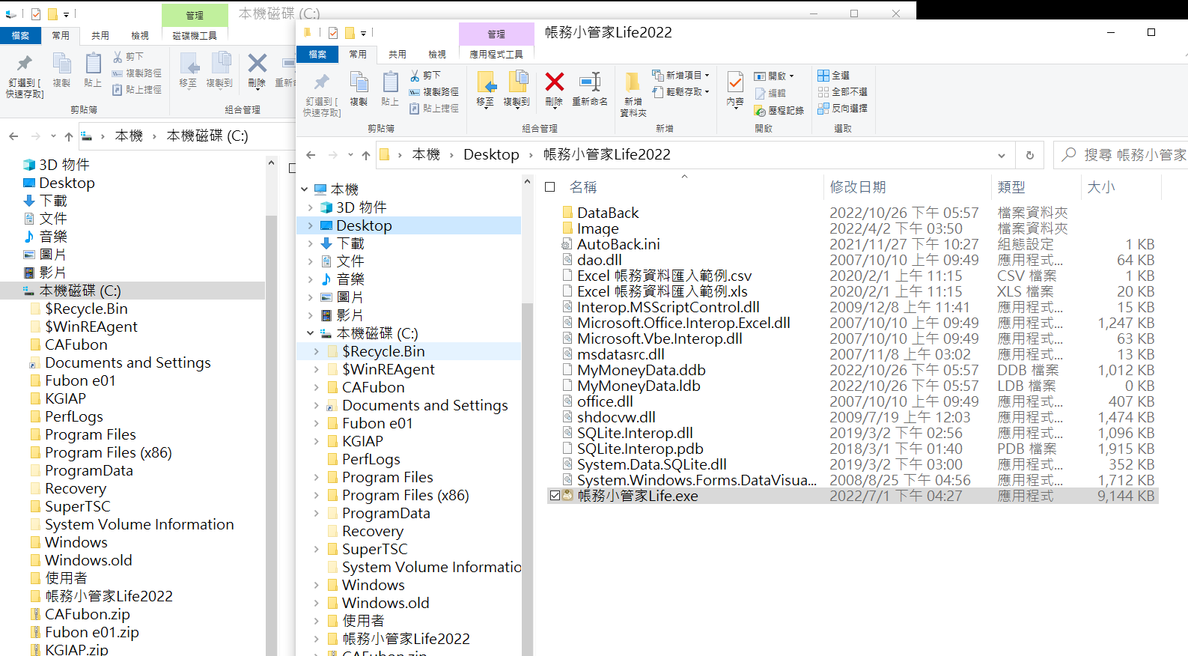Click 全選 (Select all) button
The height and width of the screenshot is (656, 1188).
[834, 76]
